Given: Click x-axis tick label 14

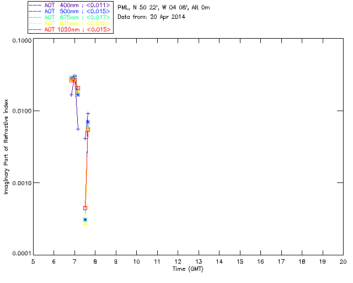Looking at the screenshot, I should coord(220,261).
